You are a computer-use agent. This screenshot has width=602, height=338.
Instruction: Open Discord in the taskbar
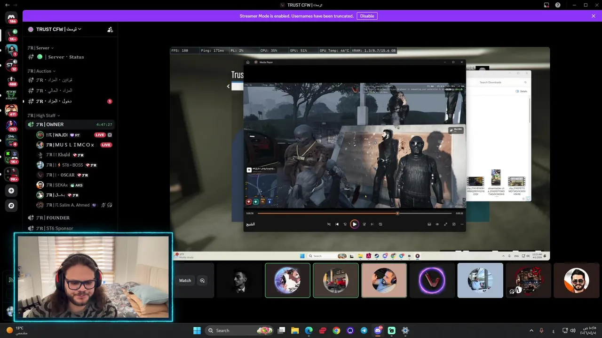point(378,330)
